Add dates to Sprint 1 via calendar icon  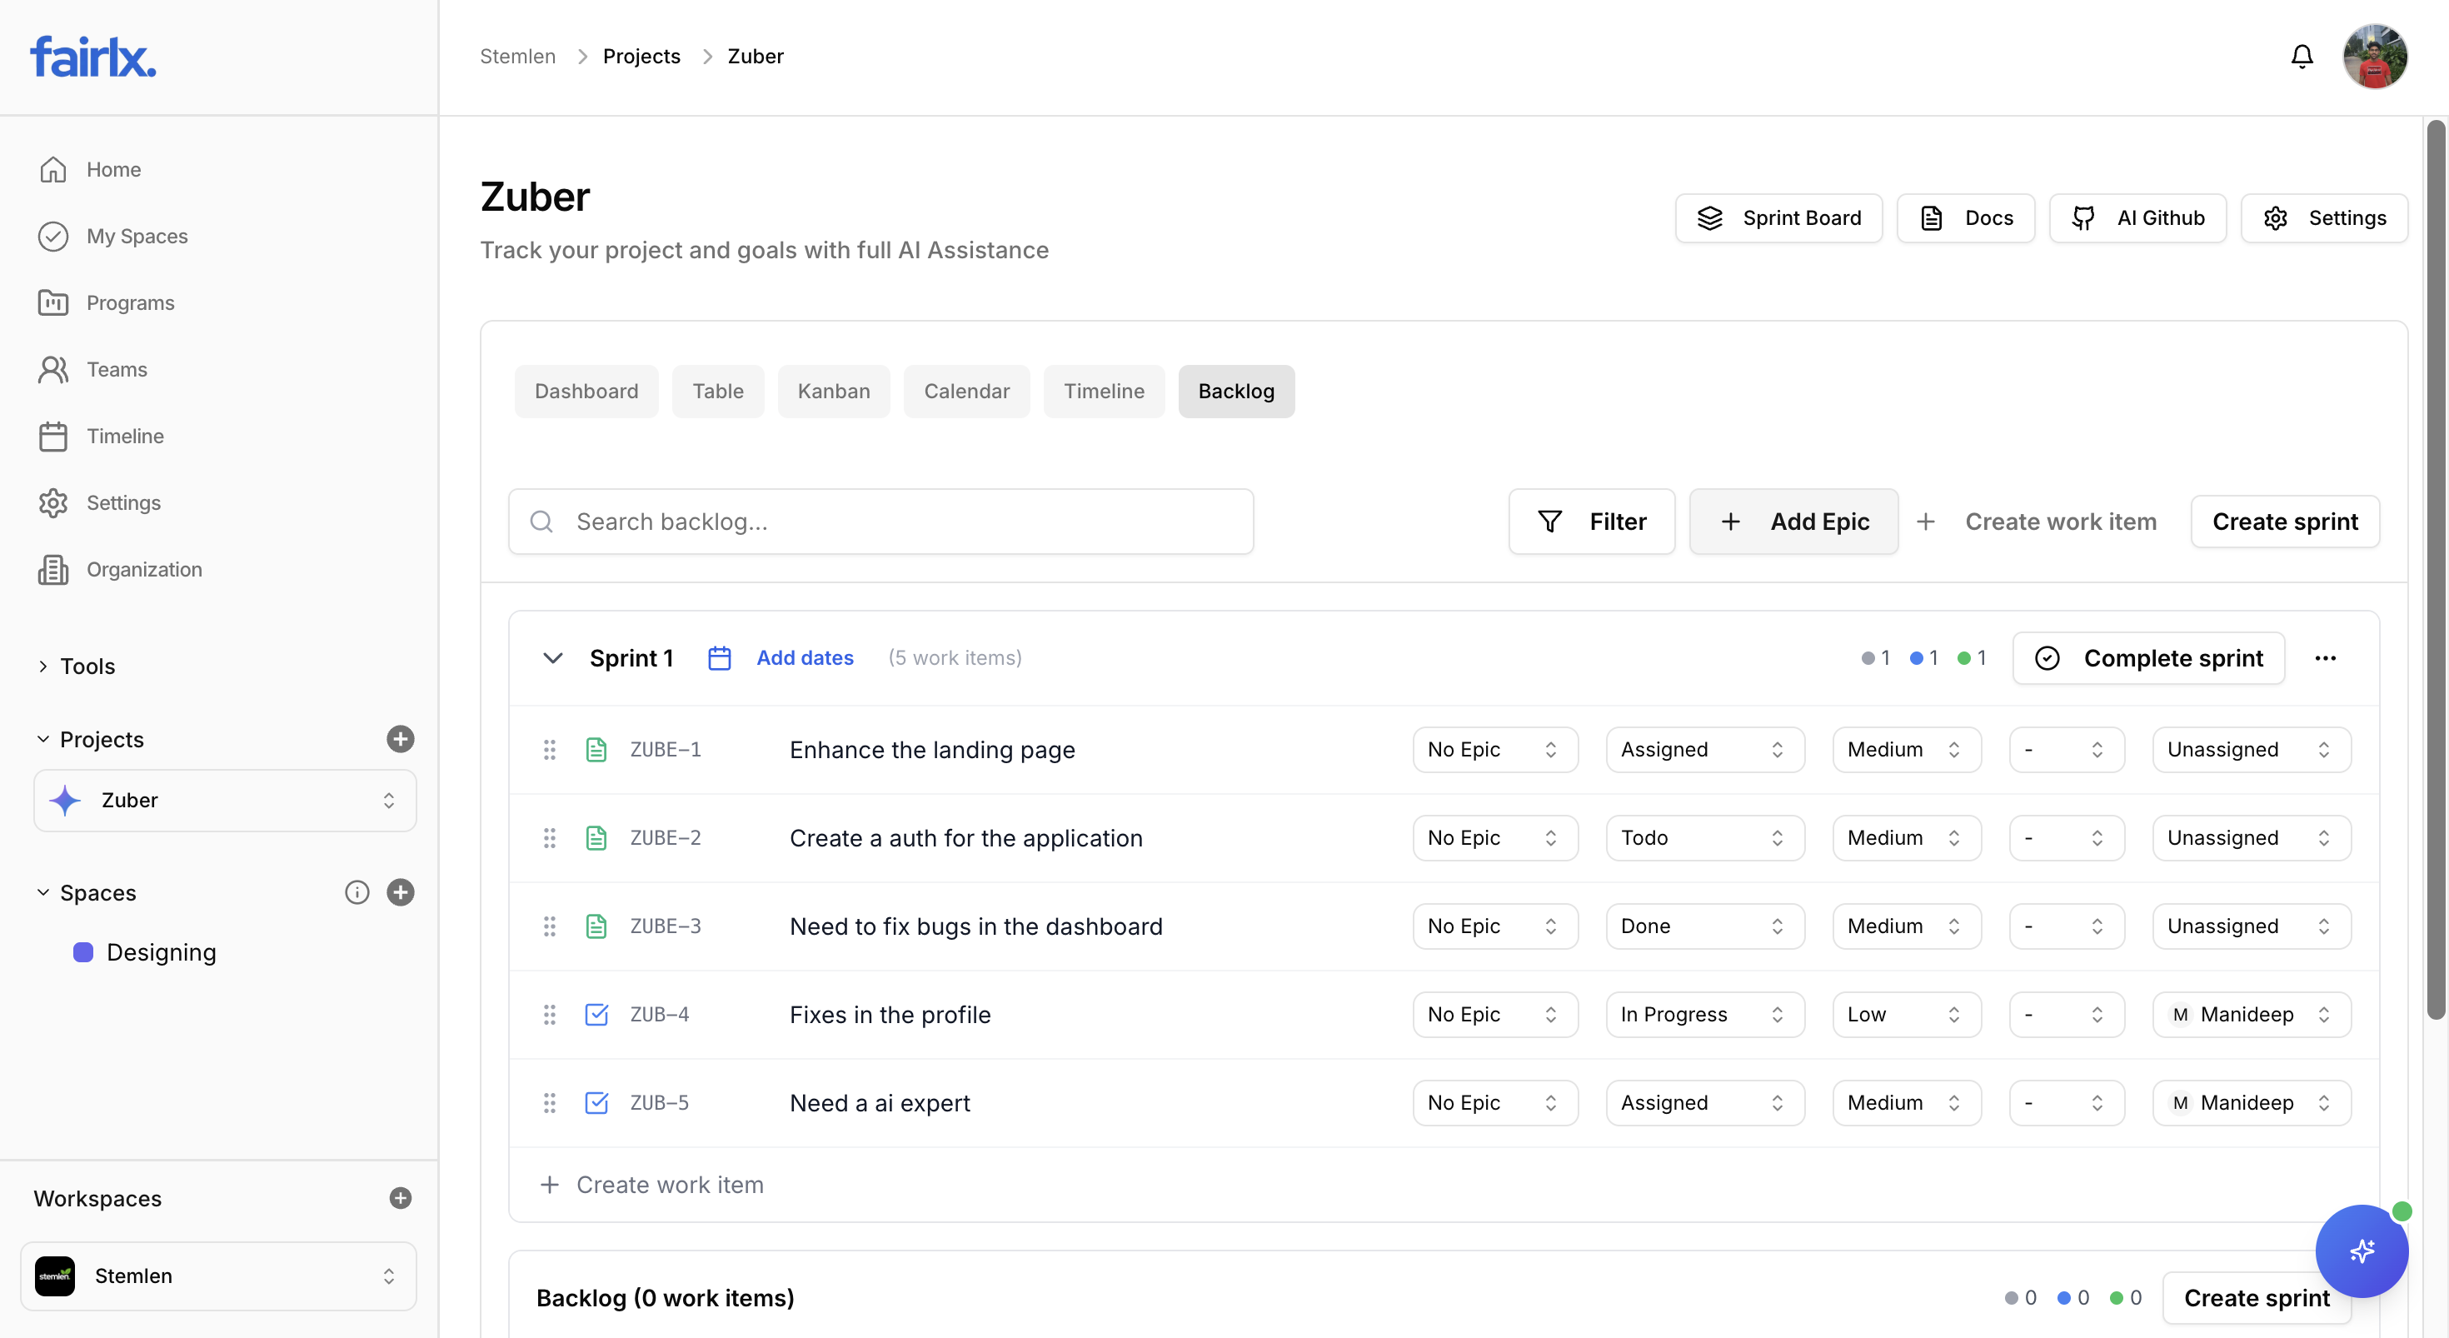(720, 657)
